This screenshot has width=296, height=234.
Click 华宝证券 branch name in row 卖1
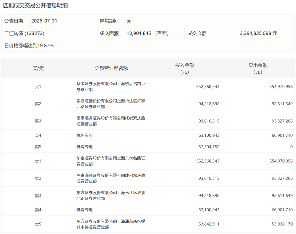tap(111, 161)
